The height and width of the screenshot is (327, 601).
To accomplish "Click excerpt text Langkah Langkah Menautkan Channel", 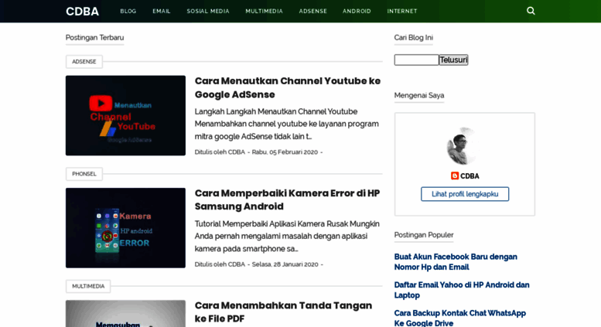I will 287,124.
